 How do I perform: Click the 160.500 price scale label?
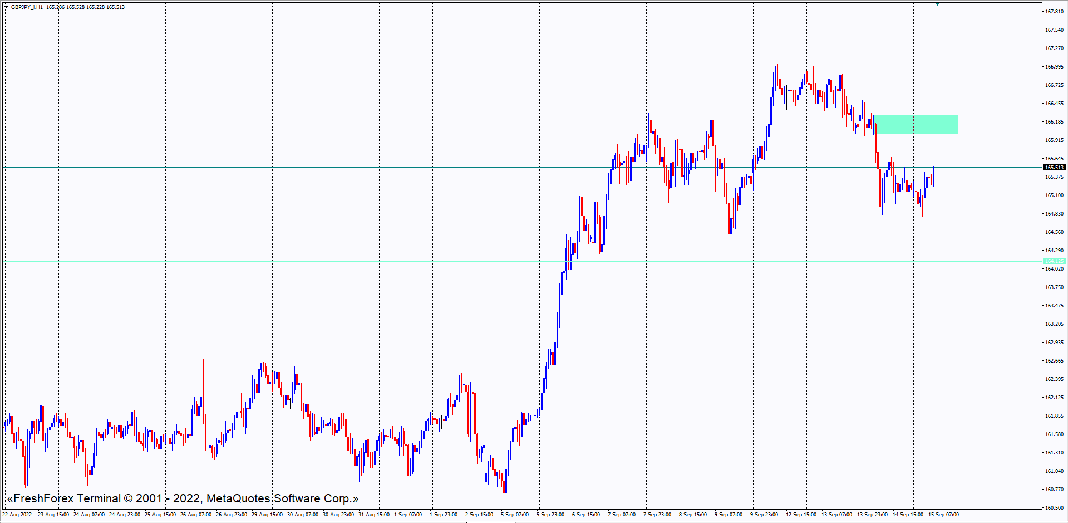pos(1054,508)
